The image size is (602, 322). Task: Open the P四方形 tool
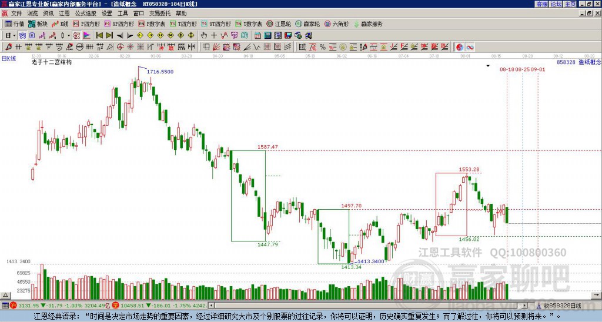[86, 24]
